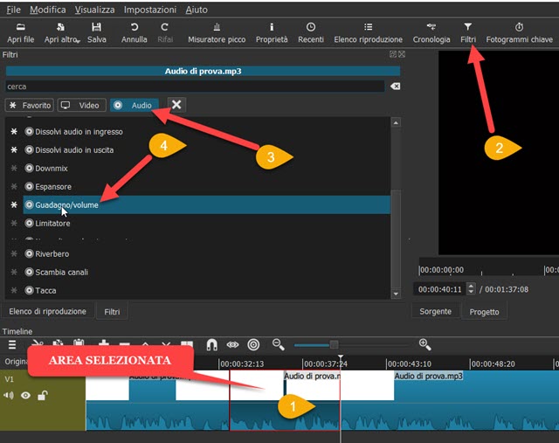Open the Visualizza menu
559x443 pixels.
pyautogui.click(x=95, y=10)
